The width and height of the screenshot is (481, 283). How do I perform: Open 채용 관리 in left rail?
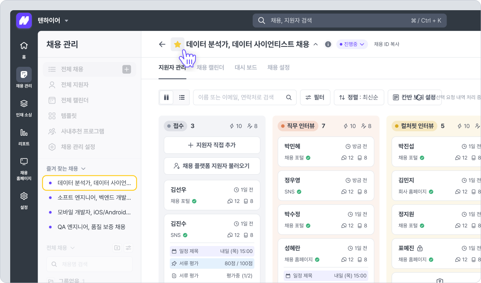(x=24, y=78)
